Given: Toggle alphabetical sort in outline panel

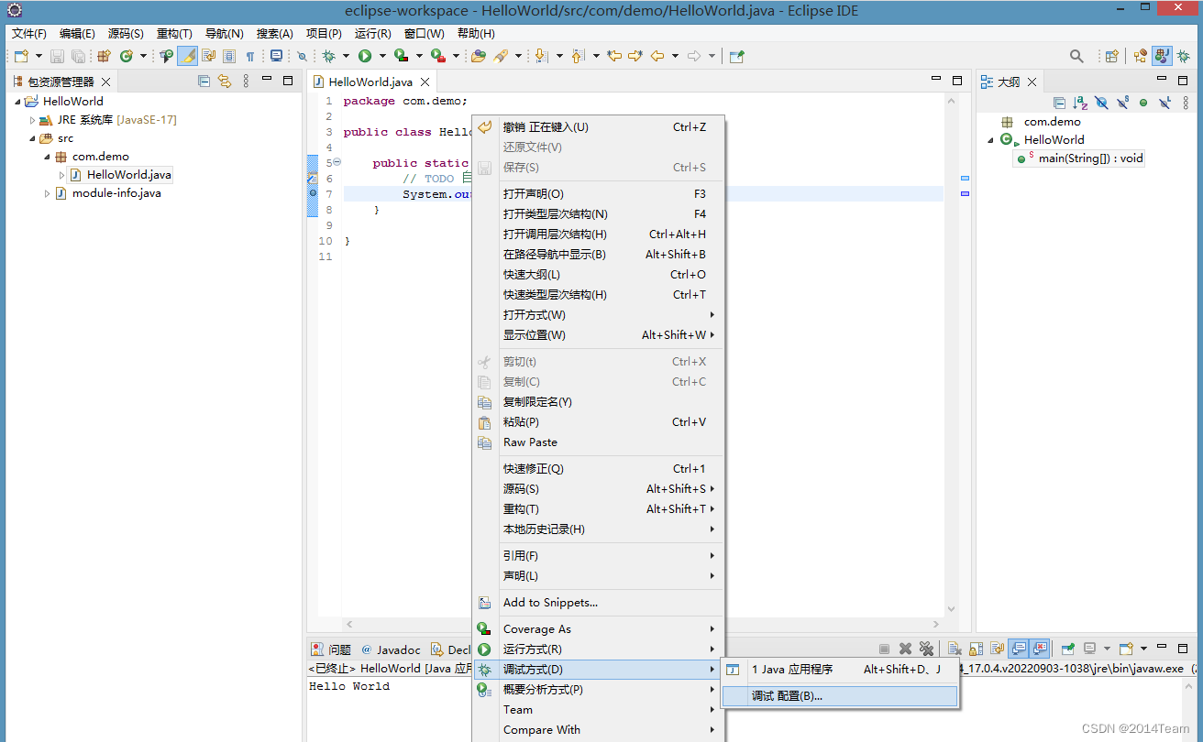Looking at the screenshot, I should coord(1080,103).
